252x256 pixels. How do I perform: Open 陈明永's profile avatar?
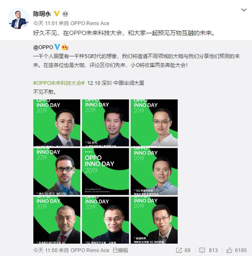point(18,18)
